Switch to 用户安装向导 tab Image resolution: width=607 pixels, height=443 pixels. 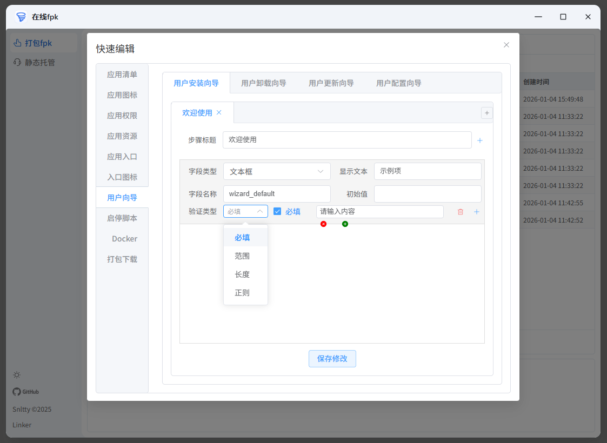point(196,83)
